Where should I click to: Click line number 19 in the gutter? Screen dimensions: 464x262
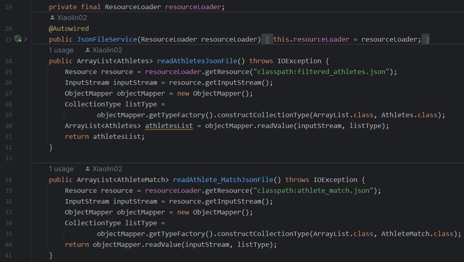8,7
